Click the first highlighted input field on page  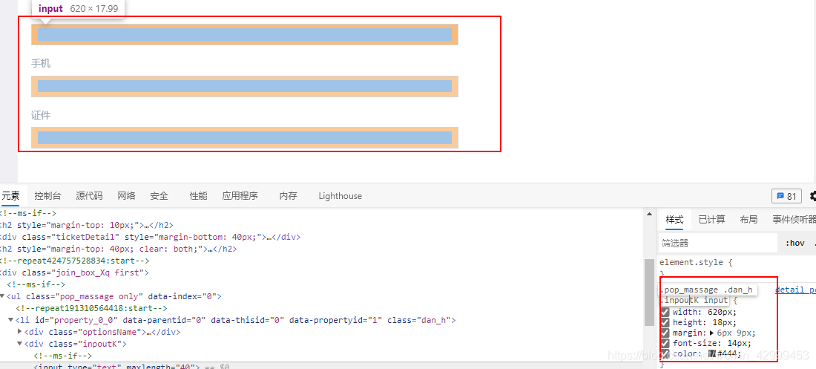coord(245,34)
